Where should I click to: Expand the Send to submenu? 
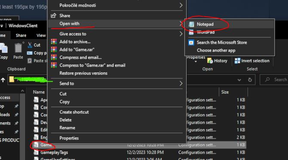coord(117,83)
